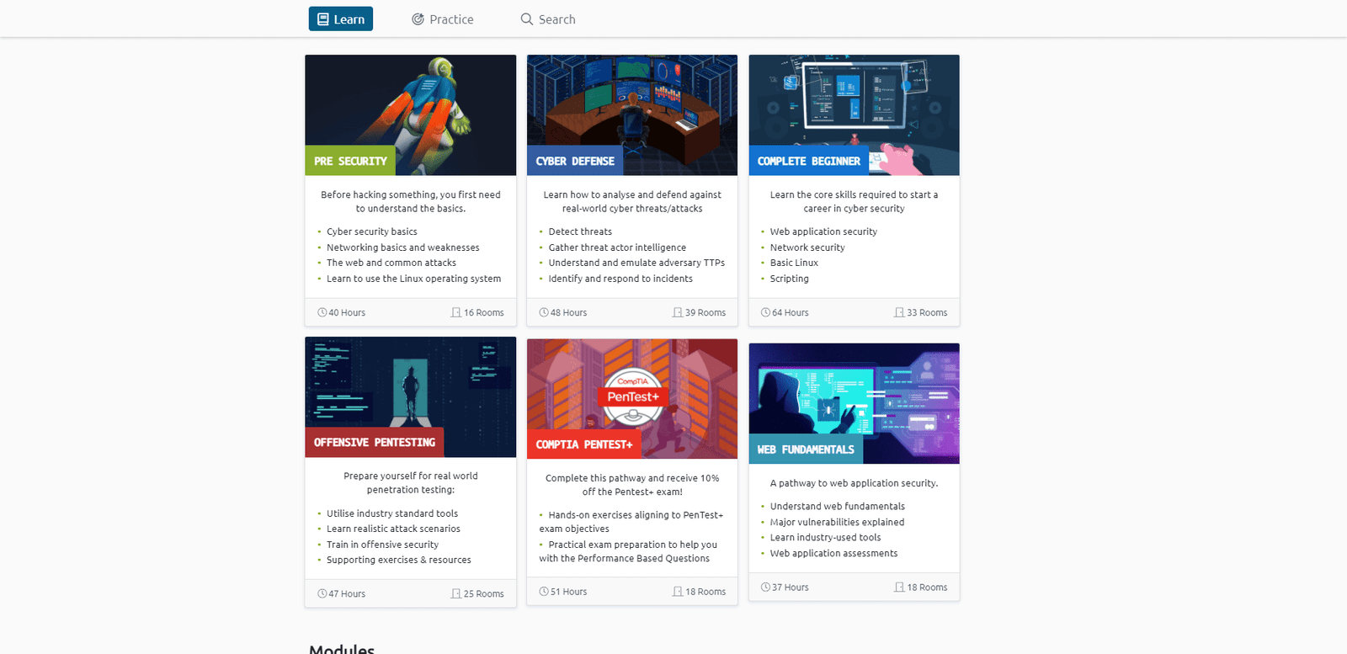Open the Pre Security path thumbnail
The image size is (1347, 654).
pyautogui.click(x=411, y=115)
